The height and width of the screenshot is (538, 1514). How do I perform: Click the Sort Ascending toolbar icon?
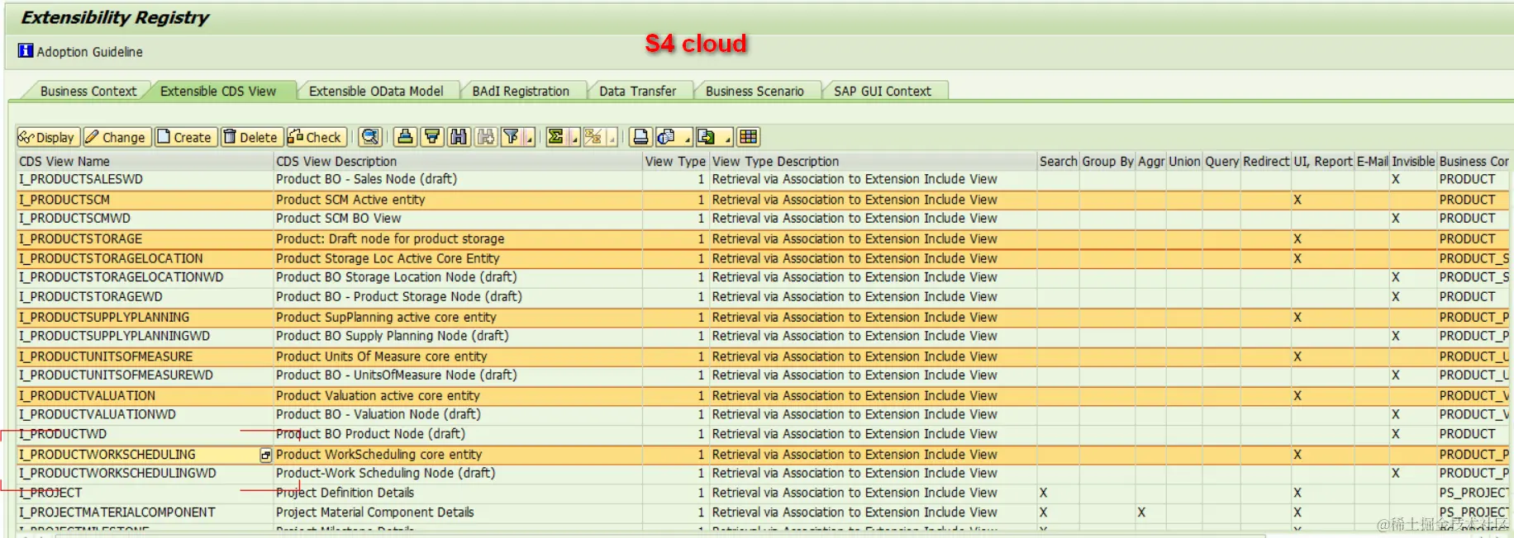pos(405,137)
